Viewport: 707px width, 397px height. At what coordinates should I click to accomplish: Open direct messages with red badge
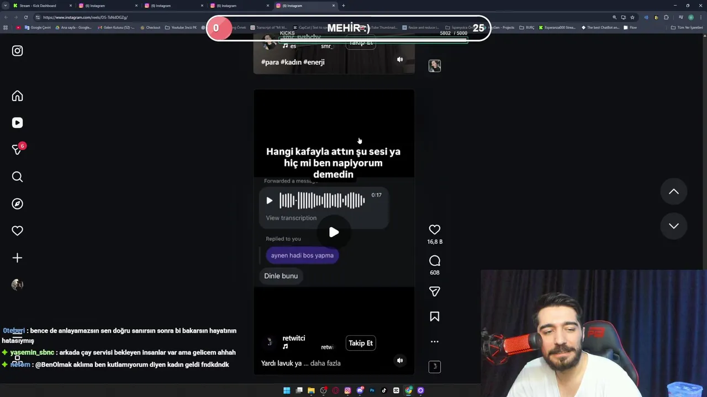click(17, 149)
